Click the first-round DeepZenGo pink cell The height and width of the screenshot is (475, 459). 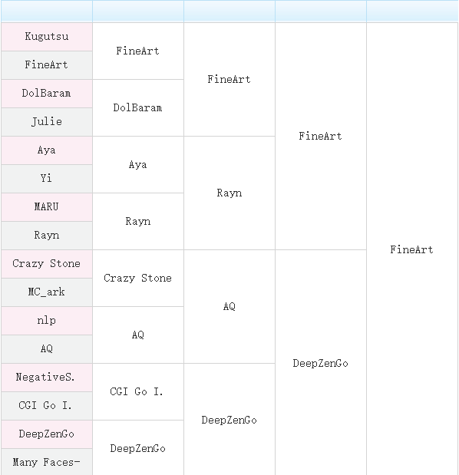[47, 434]
